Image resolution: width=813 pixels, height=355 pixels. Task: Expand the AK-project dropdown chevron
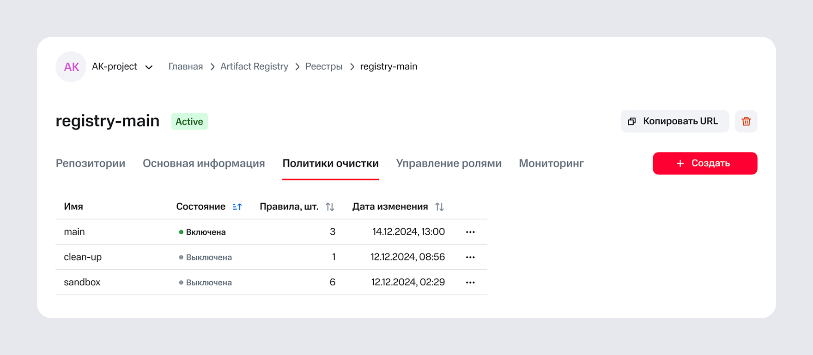pyautogui.click(x=149, y=67)
